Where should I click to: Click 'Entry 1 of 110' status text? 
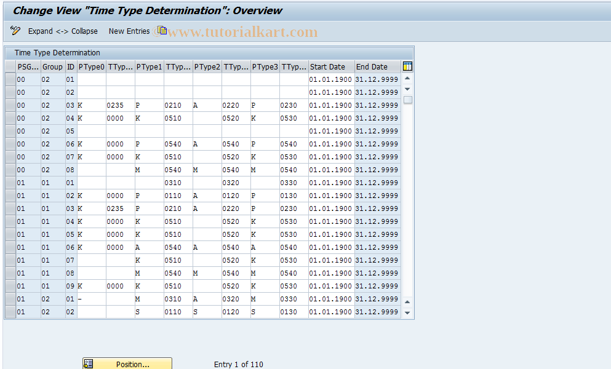239,364
